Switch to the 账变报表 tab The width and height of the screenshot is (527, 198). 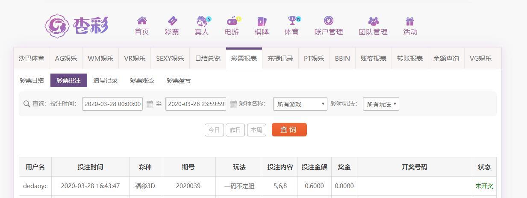pyautogui.click(x=374, y=58)
